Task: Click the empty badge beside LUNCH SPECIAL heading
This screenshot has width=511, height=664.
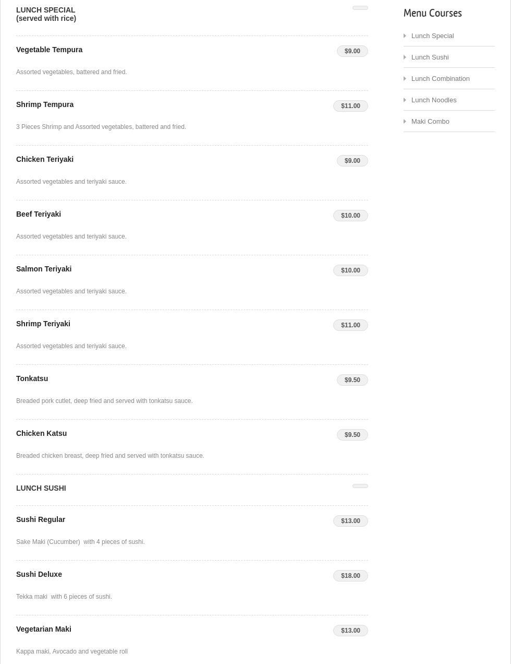Action: point(360,8)
